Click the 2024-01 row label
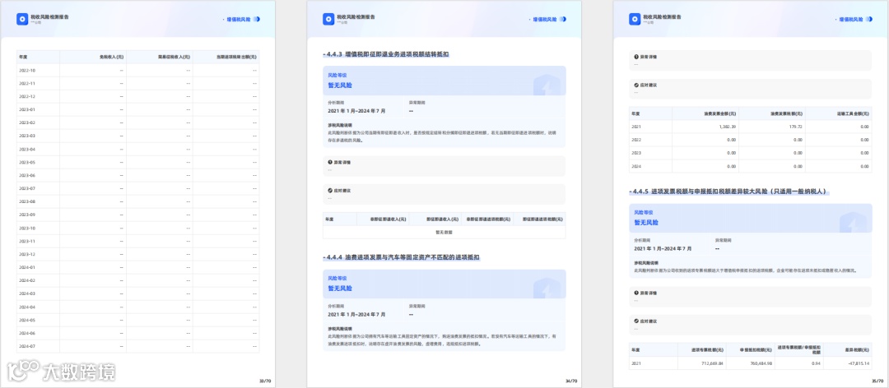Screen dimensions: 889x388 point(27,267)
